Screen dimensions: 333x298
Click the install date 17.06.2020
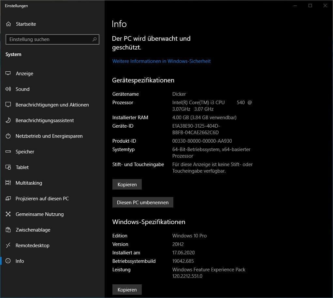click(x=183, y=253)
